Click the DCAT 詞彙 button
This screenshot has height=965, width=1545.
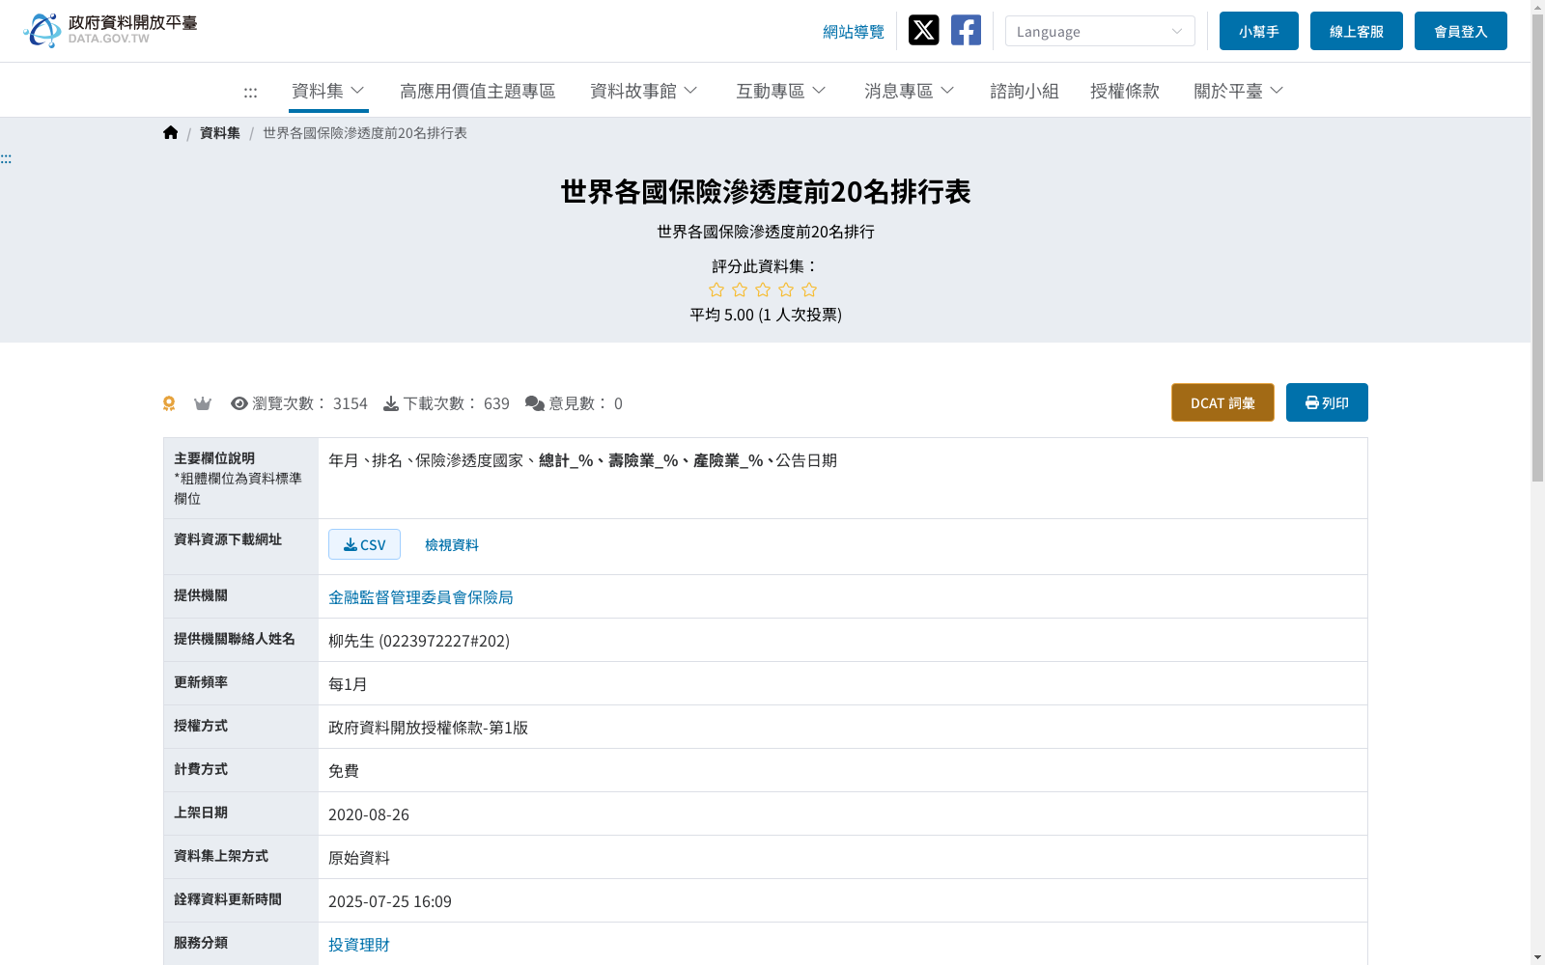[x=1222, y=402]
